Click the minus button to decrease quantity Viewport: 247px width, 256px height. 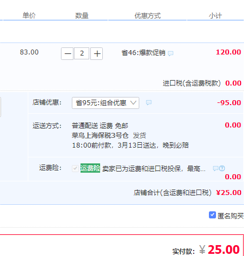coord(67,53)
